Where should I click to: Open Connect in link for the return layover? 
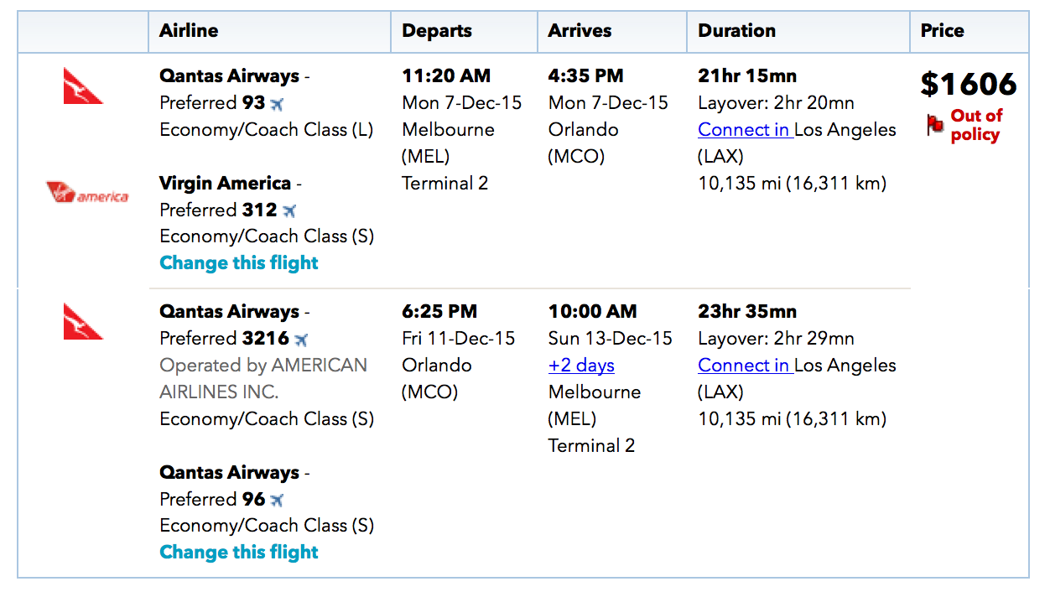point(746,366)
